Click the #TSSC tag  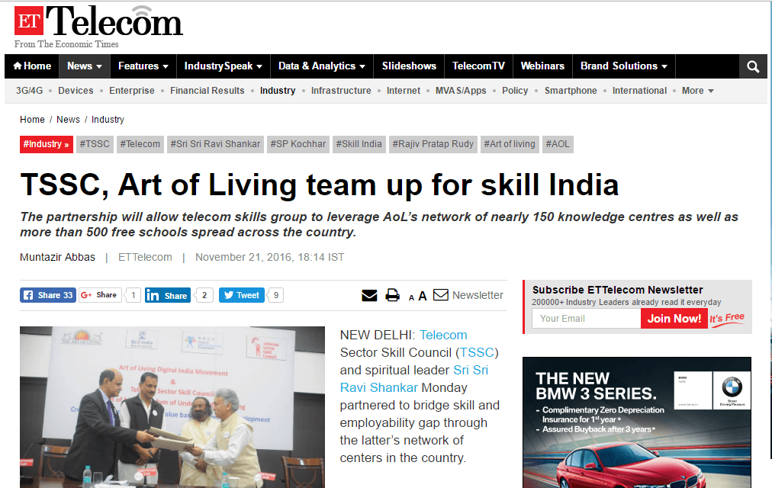pyautogui.click(x=95, y=144)
